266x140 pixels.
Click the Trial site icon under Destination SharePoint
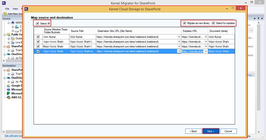pos(13,74)
